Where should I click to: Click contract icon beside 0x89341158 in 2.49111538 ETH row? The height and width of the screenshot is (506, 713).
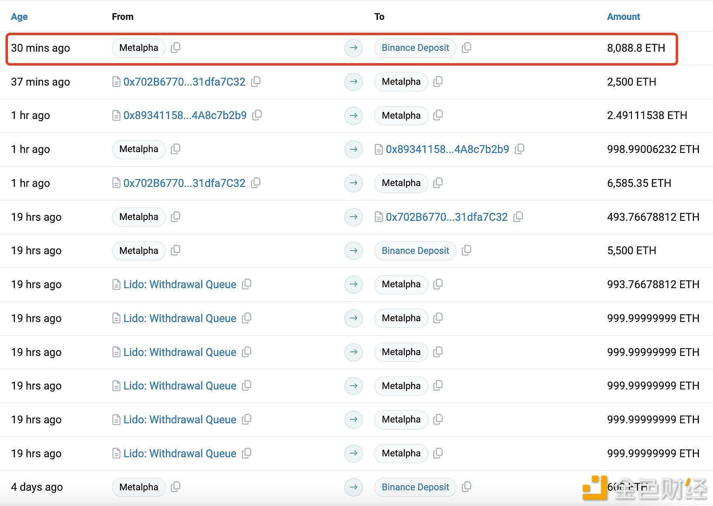(x=116, y=115)
